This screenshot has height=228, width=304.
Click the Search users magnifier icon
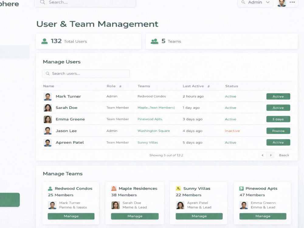[47, 74]
